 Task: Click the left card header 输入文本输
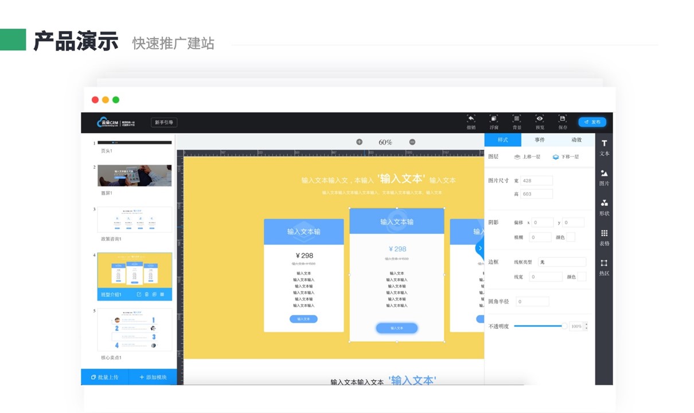click(304, 232)
